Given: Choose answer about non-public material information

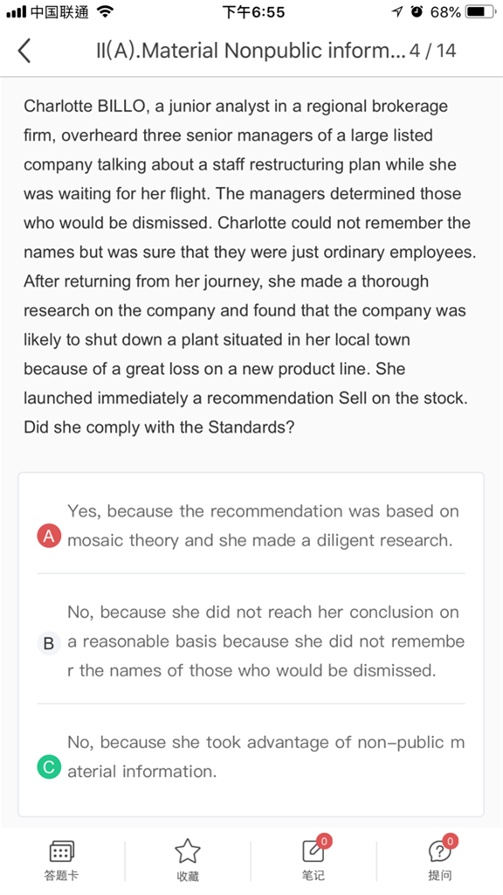Looking at the screenshot, I should point(265,757).
